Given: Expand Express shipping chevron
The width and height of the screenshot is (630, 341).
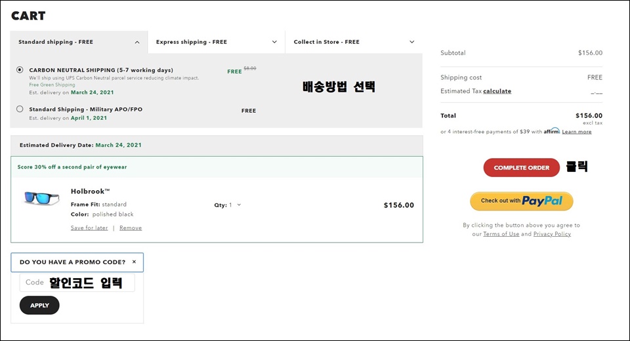Looking at the screenshot, I should (274, 42).
